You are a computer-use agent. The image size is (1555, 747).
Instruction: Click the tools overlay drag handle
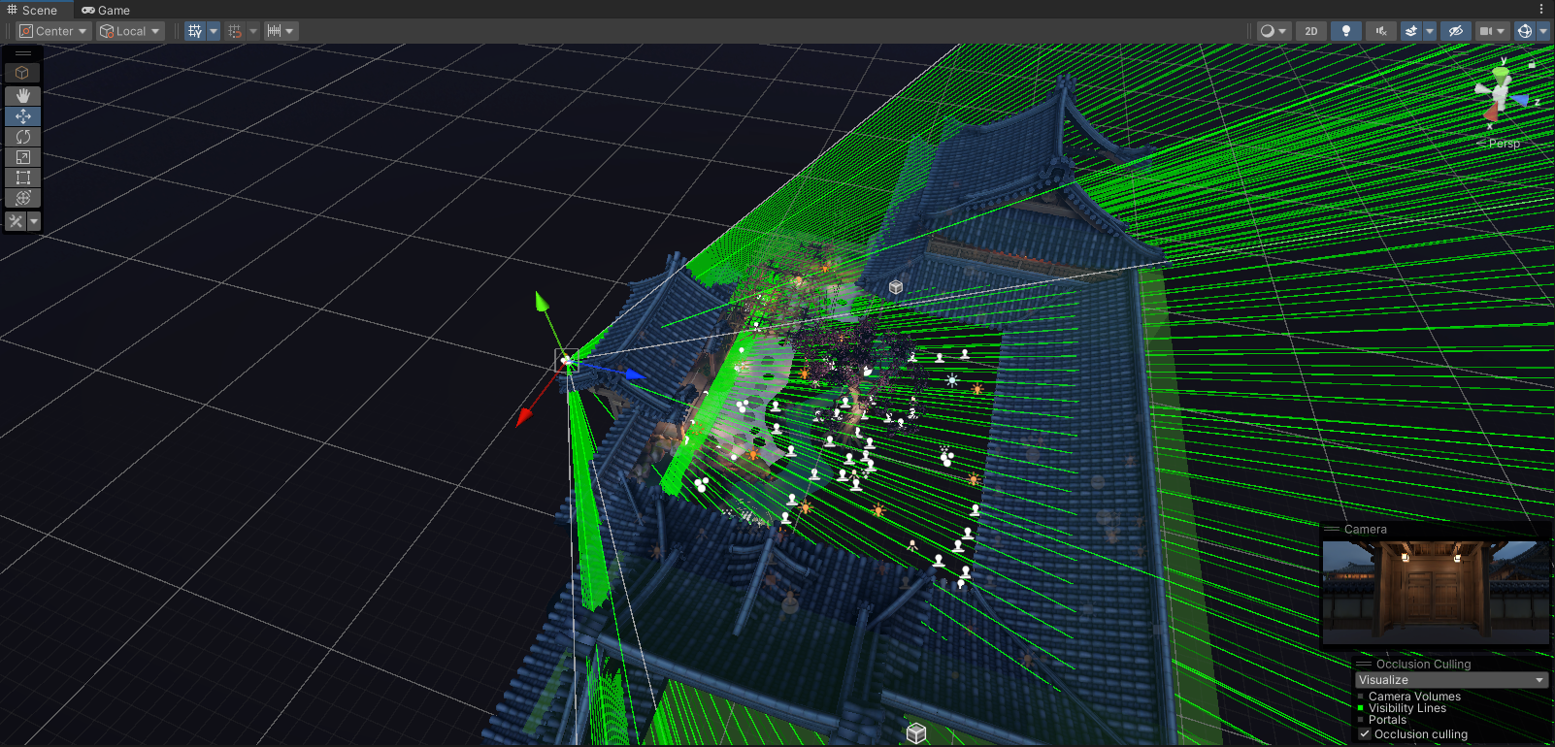click(23, 53)
